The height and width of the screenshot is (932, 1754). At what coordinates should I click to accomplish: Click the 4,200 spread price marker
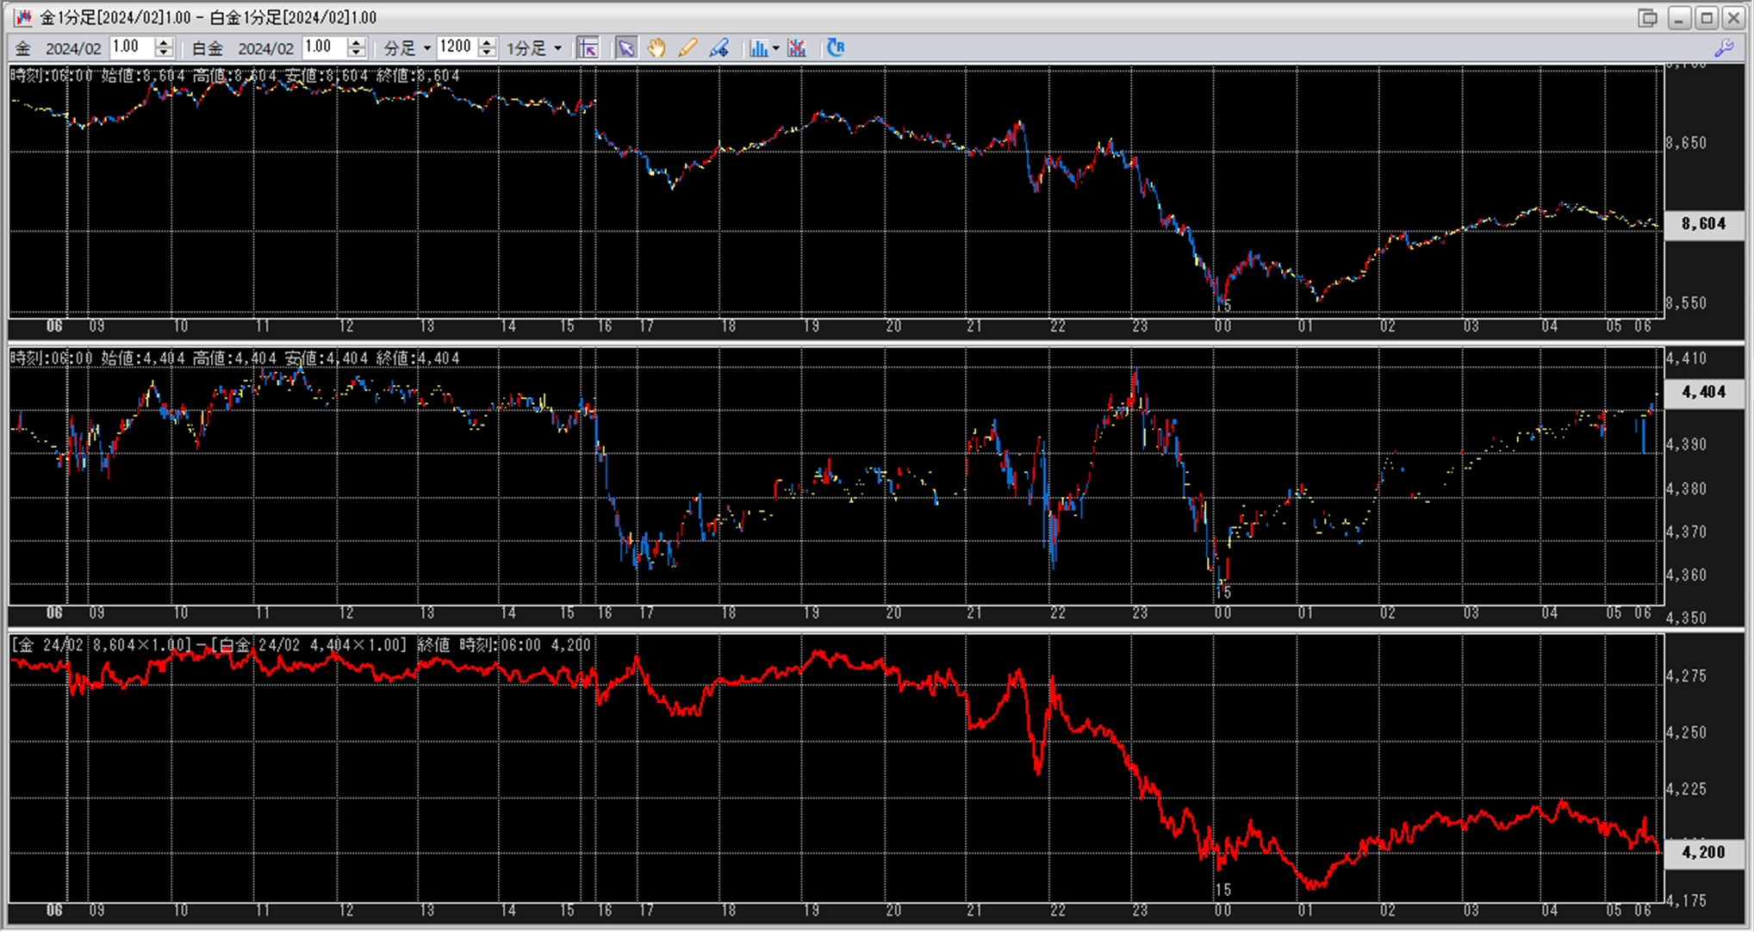pyautogui.click(x=1703, y=852)
